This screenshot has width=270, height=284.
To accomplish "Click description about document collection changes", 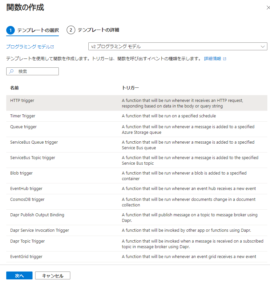I will (189, 202).
